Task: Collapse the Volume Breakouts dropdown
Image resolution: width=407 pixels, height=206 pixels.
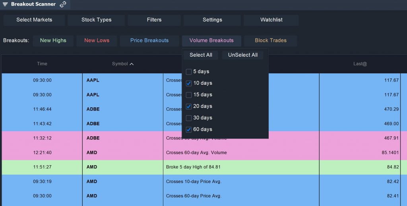Action: pos(211,40)
